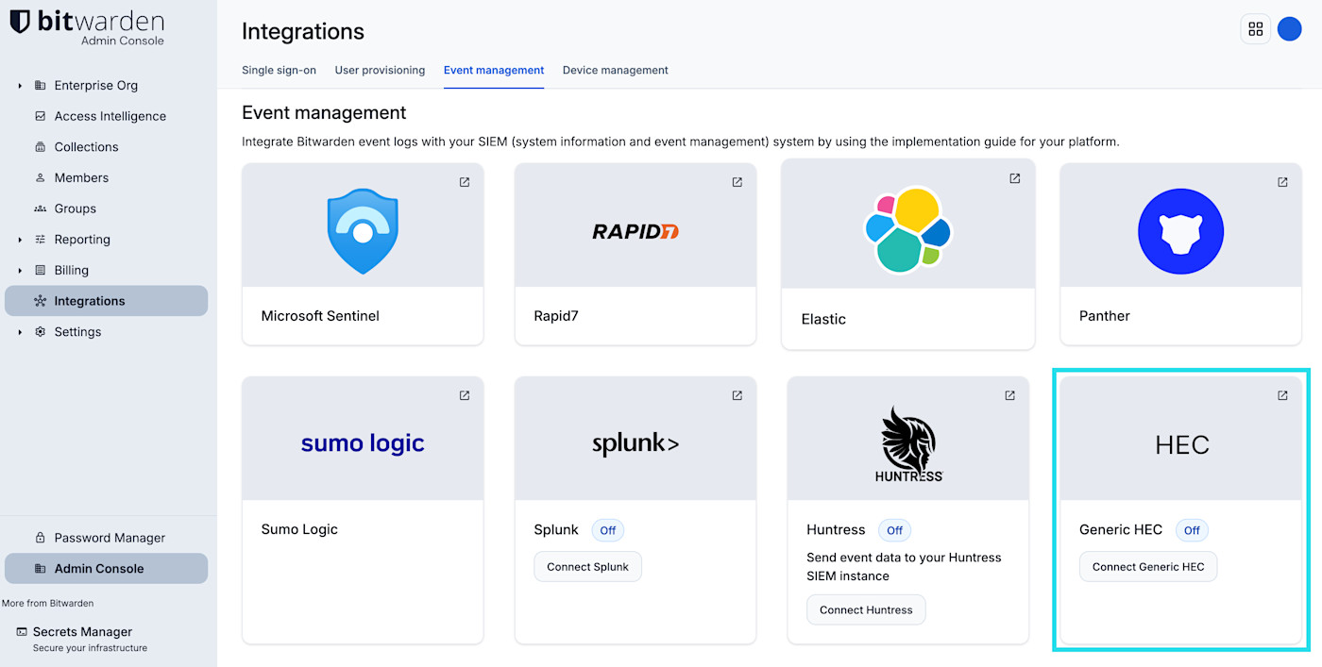
Task: Click the sumo logic logo image
Action: pos(363,443)
